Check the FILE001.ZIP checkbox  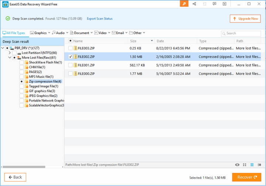[x=71, y=65]
